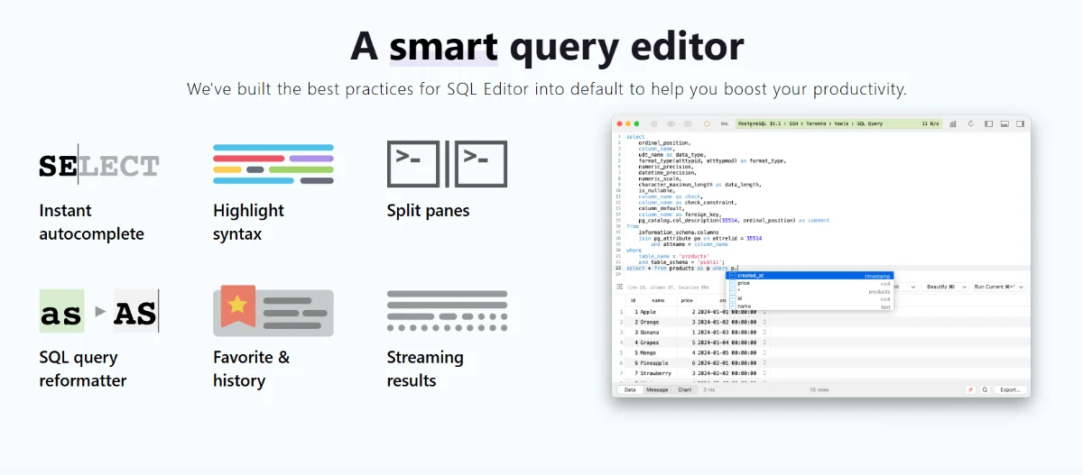Click the refresh icon in the toolbar
Image resolution: width=1083 pixels, height=475 pixels.
970,123
